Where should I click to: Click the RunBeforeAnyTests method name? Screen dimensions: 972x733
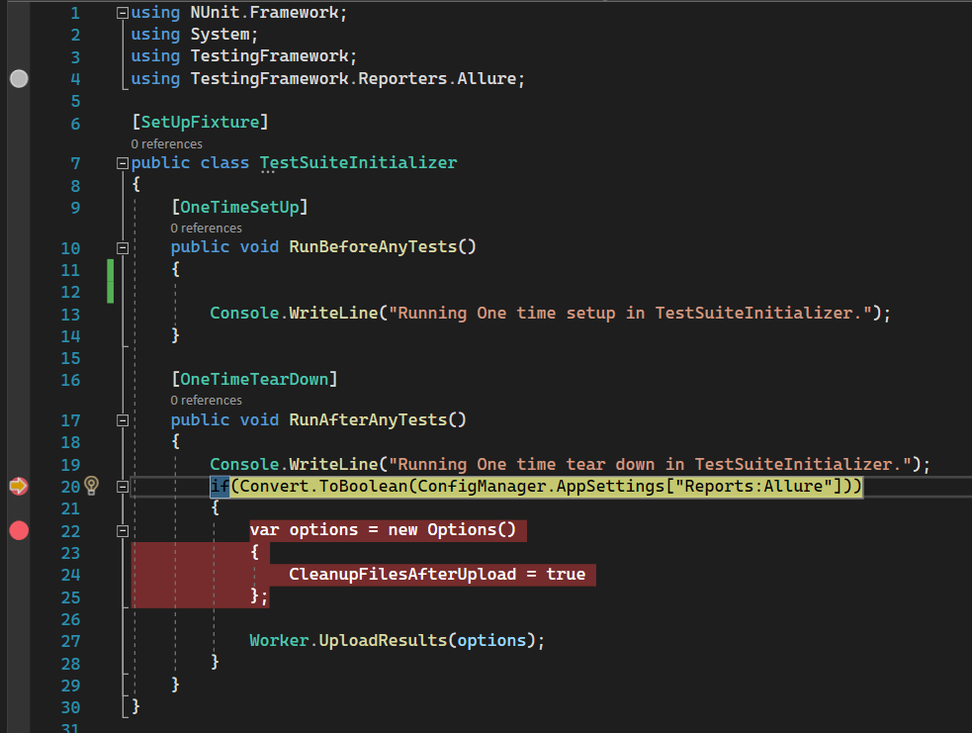[x=373, y=247]
